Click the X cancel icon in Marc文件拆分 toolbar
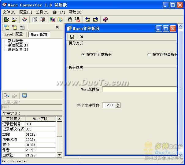This screenshot has width=185, height=165. [x=82, y=37]
